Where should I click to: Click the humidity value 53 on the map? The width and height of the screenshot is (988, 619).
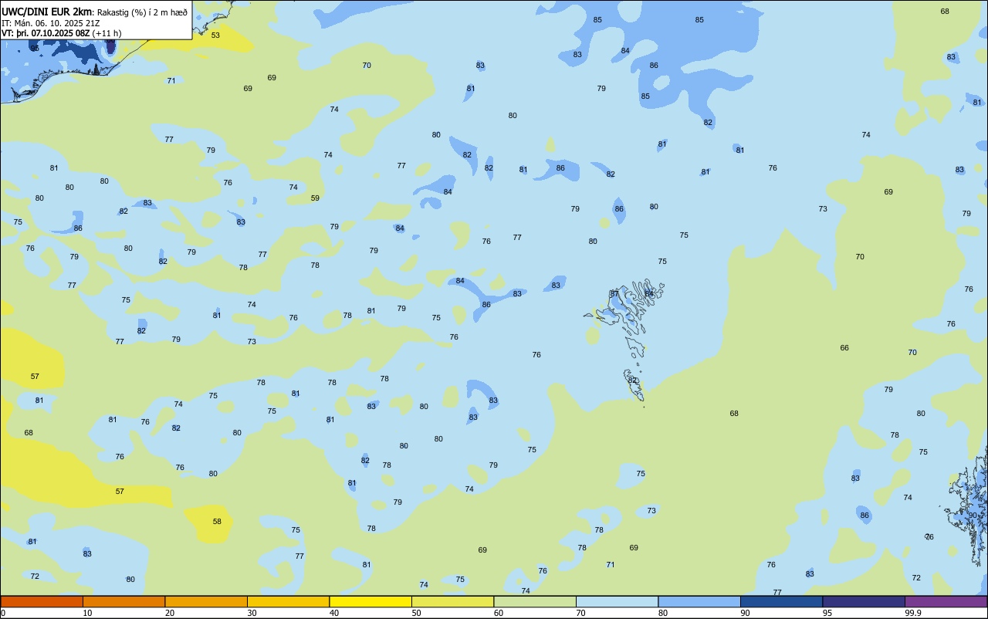point(215,36)
